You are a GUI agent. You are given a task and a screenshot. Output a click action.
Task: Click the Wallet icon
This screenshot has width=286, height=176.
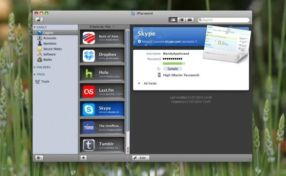click(x=40, y=60)
